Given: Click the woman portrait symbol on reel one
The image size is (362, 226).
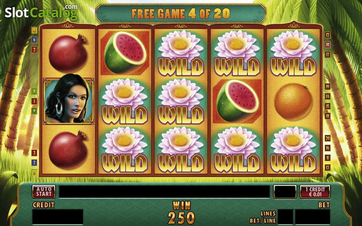Looking at the screenshot, I should click(69, 101).
